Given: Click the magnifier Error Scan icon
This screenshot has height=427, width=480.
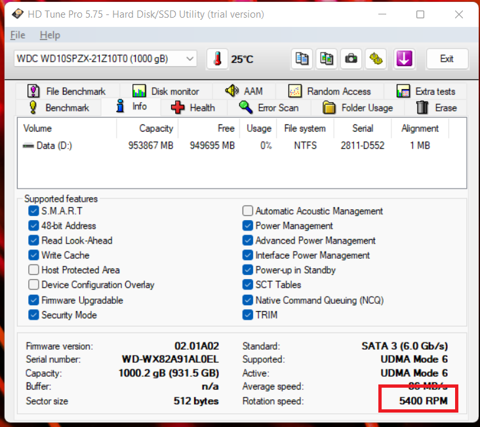Looking at the screenshot, I should 245,107.
